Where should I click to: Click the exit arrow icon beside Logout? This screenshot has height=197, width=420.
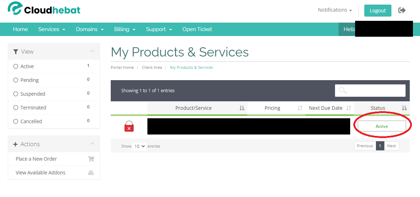pos(402,11)
